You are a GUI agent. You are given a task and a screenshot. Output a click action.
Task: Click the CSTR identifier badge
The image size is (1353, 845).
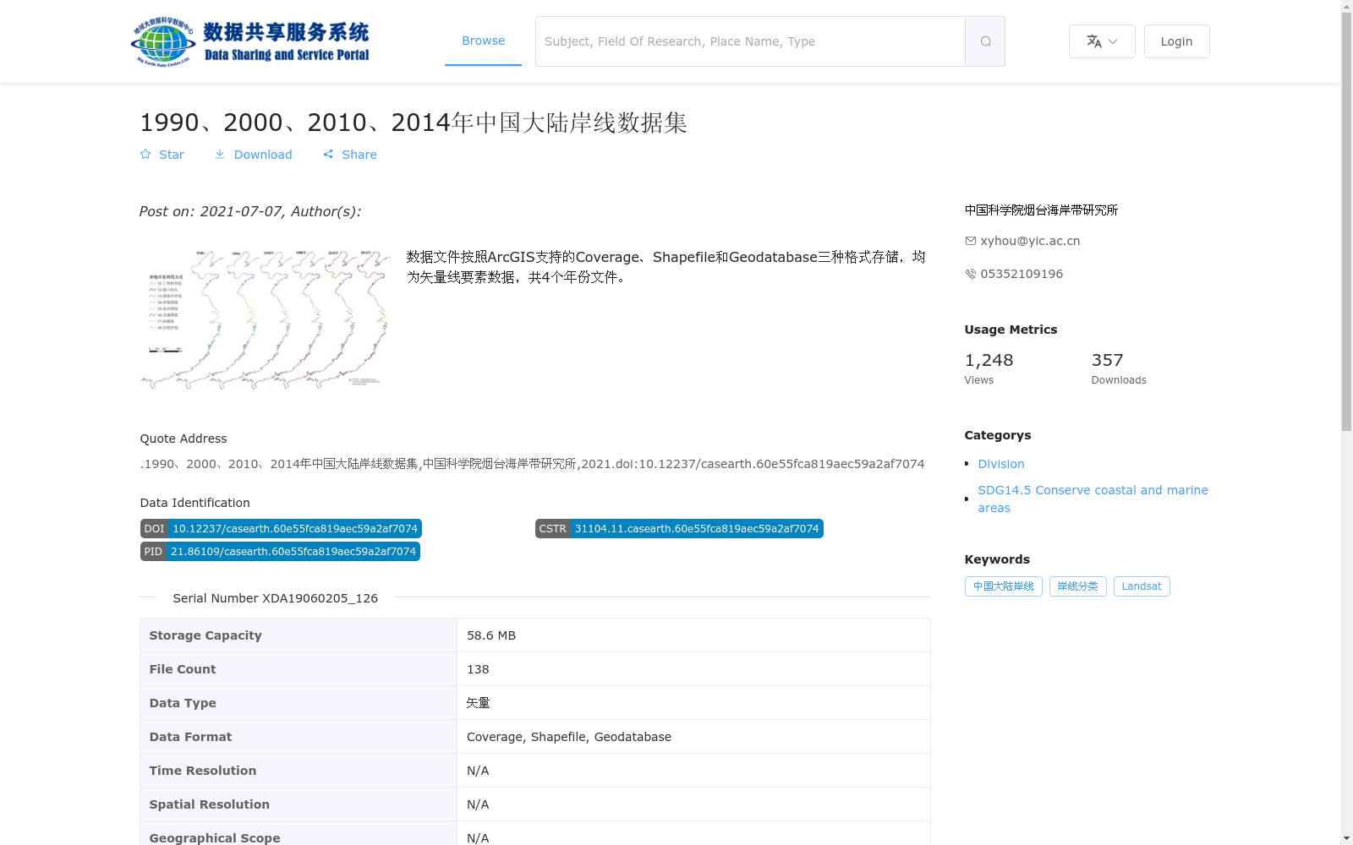[679, 529]
